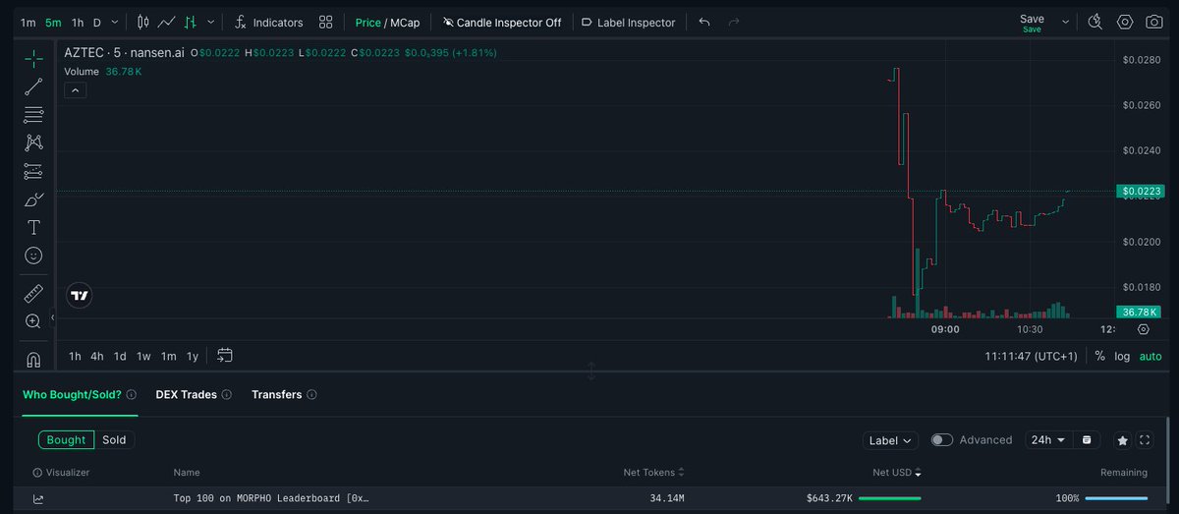
Task: Set range to 1d
Action: coord(120,357)
